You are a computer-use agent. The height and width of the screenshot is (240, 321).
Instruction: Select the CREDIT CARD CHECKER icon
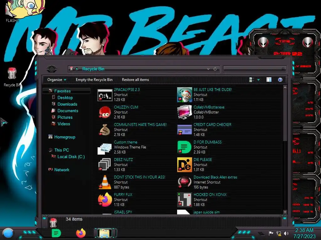184,130
